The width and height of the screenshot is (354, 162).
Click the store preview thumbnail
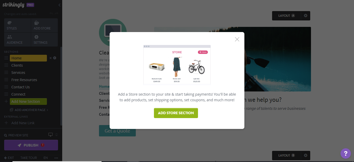pyautogui.click(x=177, y=65)
